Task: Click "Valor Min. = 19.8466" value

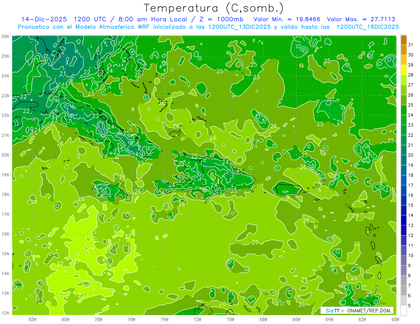Action: 287,19
